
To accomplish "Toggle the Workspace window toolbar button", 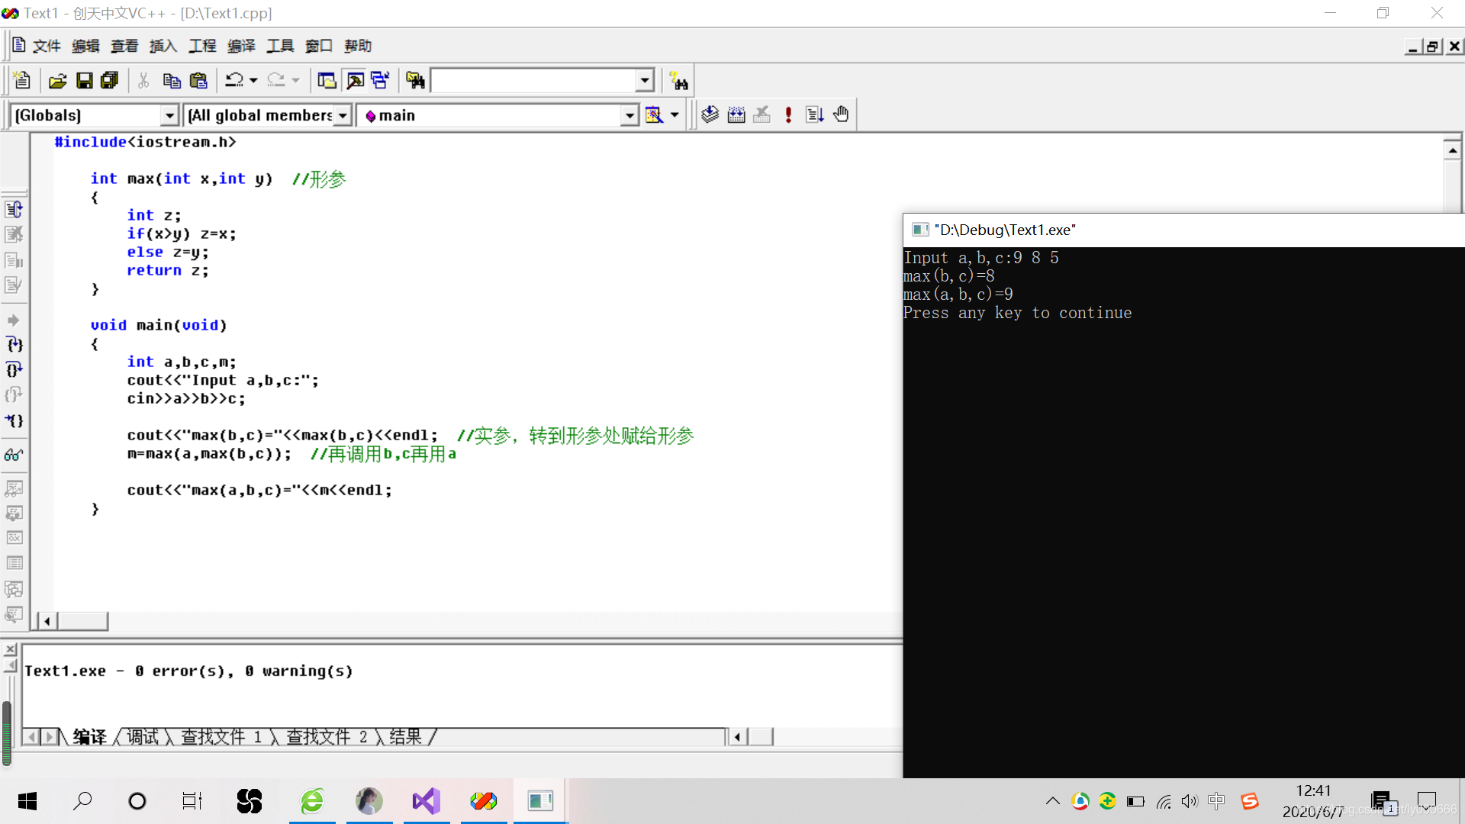I will pos(327,80).
